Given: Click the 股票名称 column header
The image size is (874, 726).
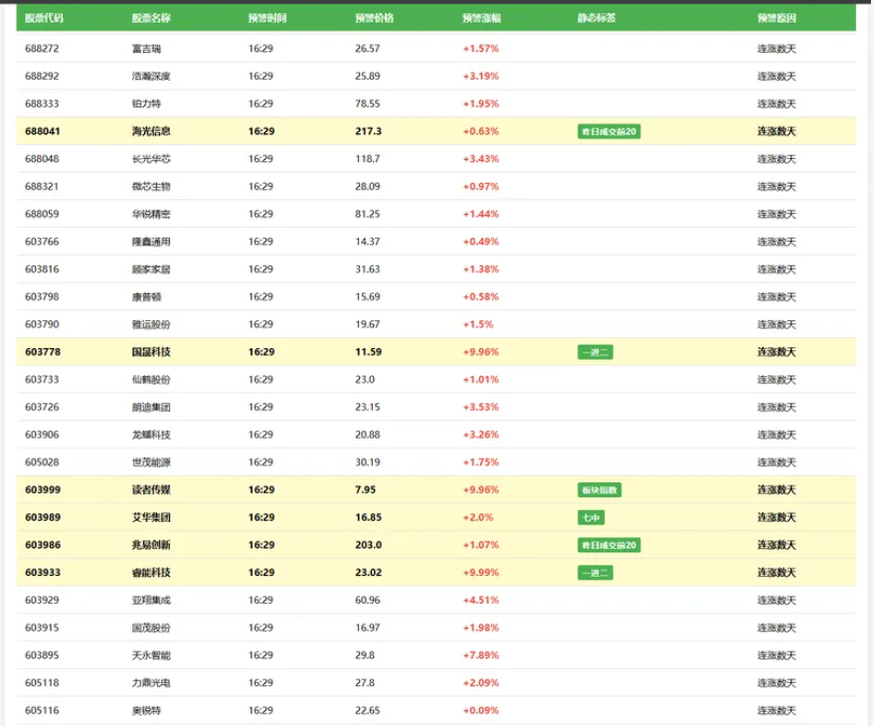Looking at the screenshot, I should [151, 18].
